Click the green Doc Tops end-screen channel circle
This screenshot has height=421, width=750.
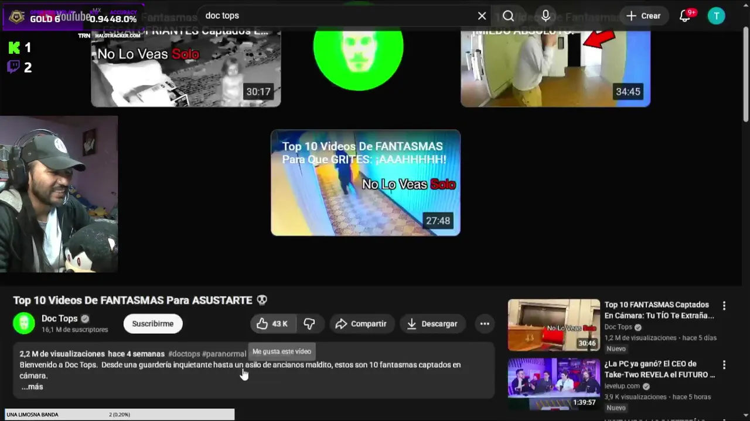point(358,58)
